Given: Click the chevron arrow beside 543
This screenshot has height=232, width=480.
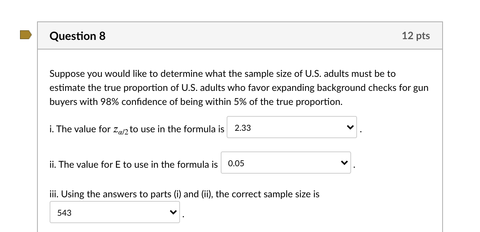Looking at the screenshot, I should pos(172,212).
